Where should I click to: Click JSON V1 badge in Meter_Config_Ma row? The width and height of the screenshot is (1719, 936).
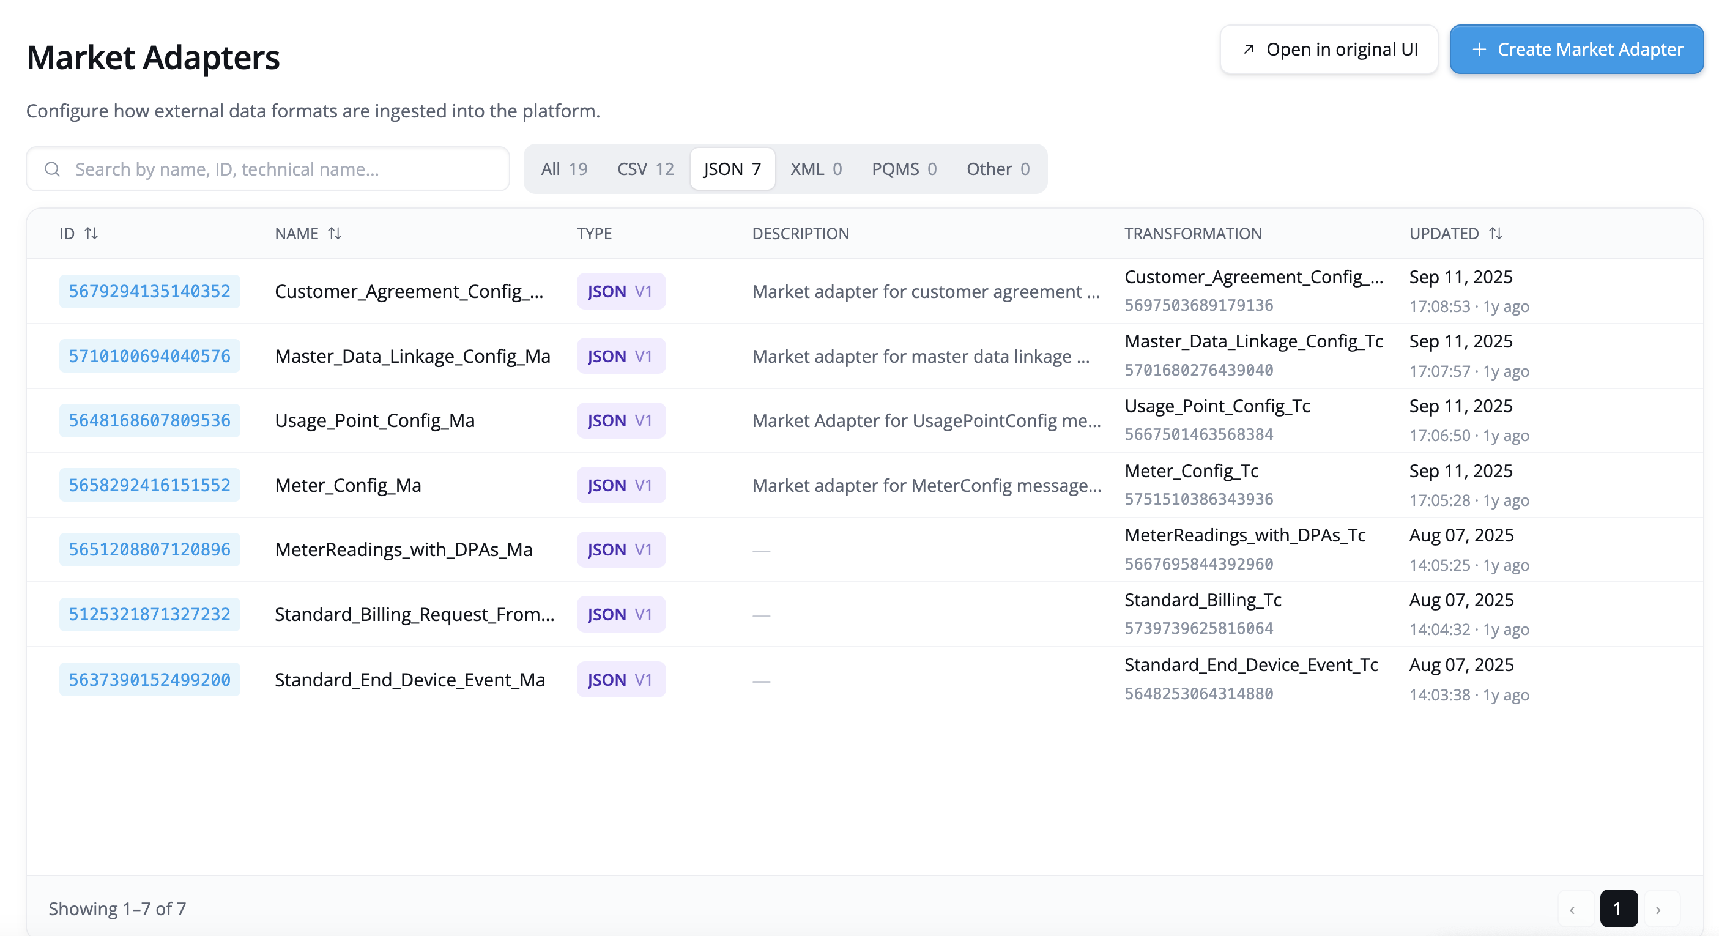click(x=620, y=486)
